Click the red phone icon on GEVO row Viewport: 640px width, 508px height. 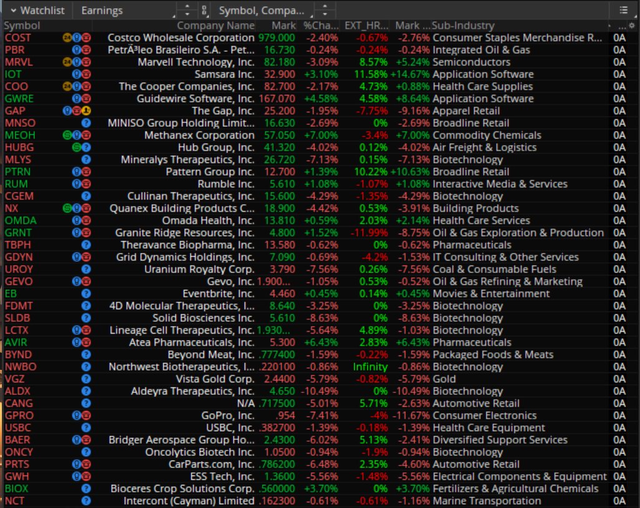click(86, 281)
